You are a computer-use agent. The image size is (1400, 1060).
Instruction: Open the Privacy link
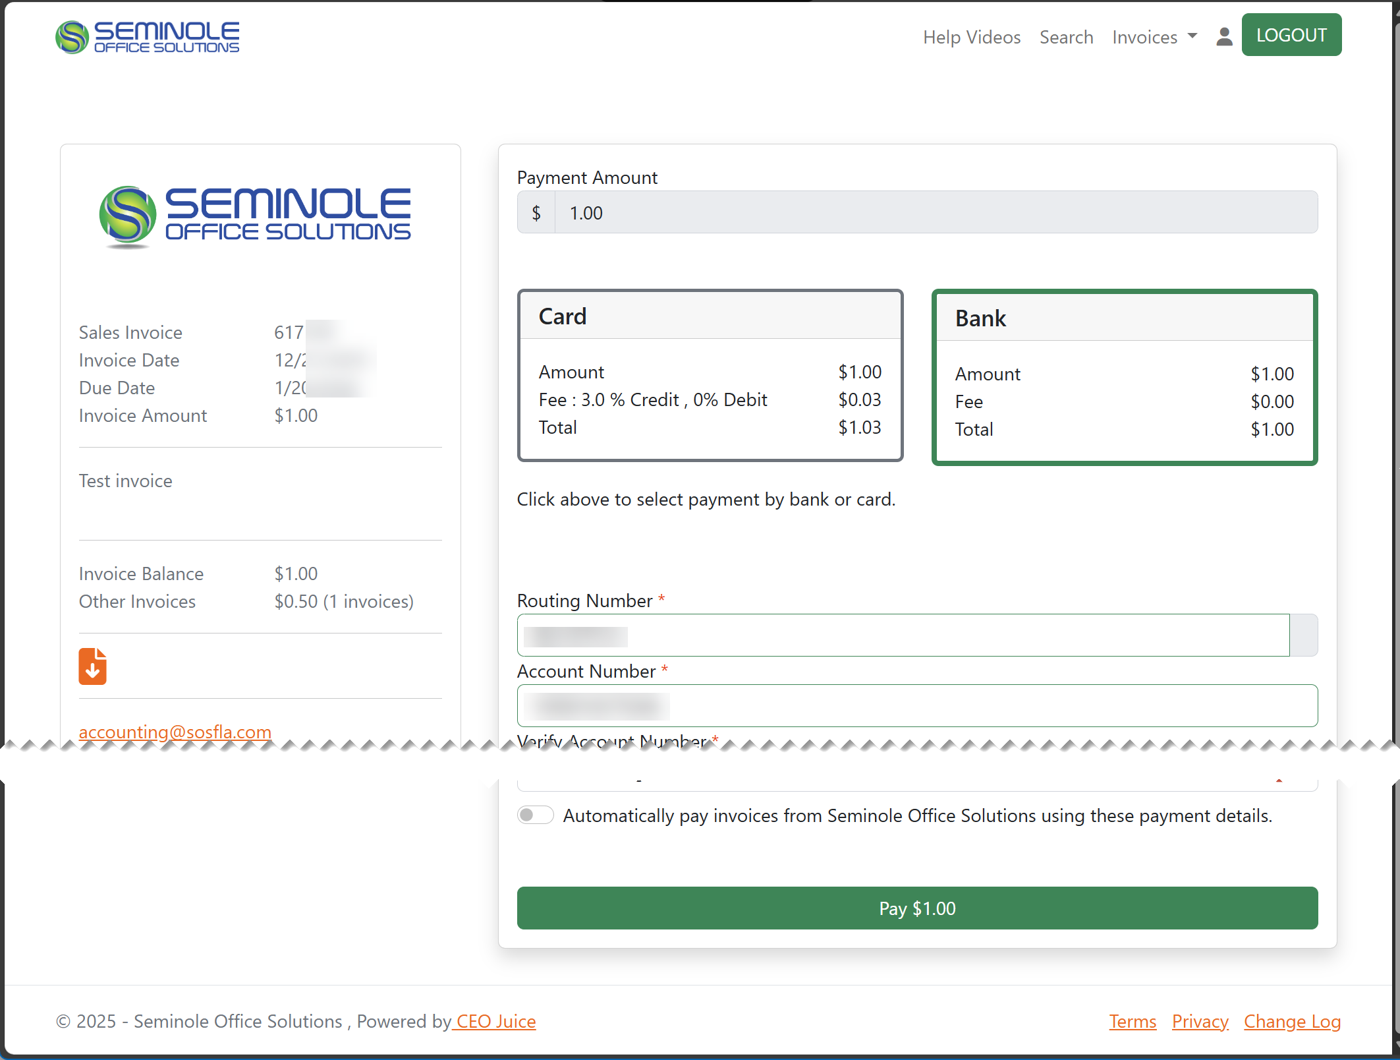pyautogui.click(x=1200, y=1021)
